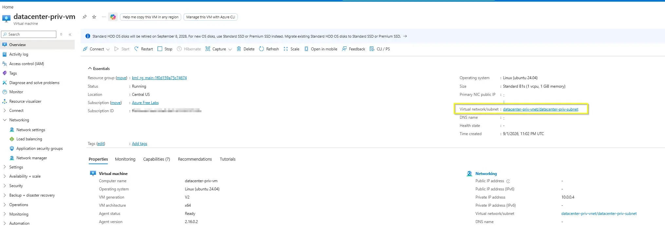The height and width of the screenshot is (227, 665).
Task: Switch to the Capabilities (7) tab
Action: click(157, 159)
